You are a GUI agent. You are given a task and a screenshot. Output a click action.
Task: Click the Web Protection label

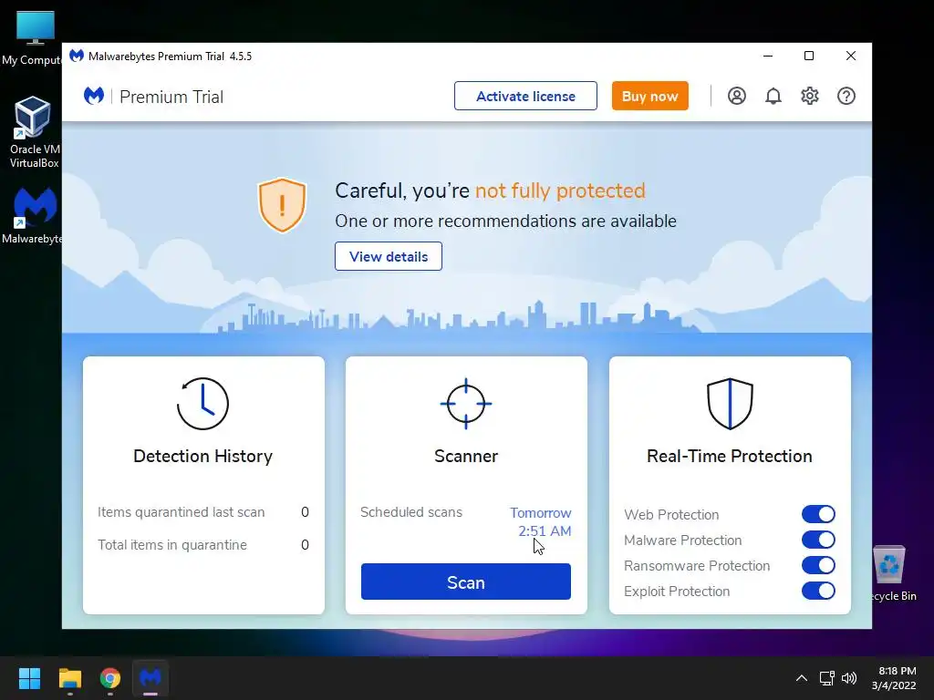point(671,514)
